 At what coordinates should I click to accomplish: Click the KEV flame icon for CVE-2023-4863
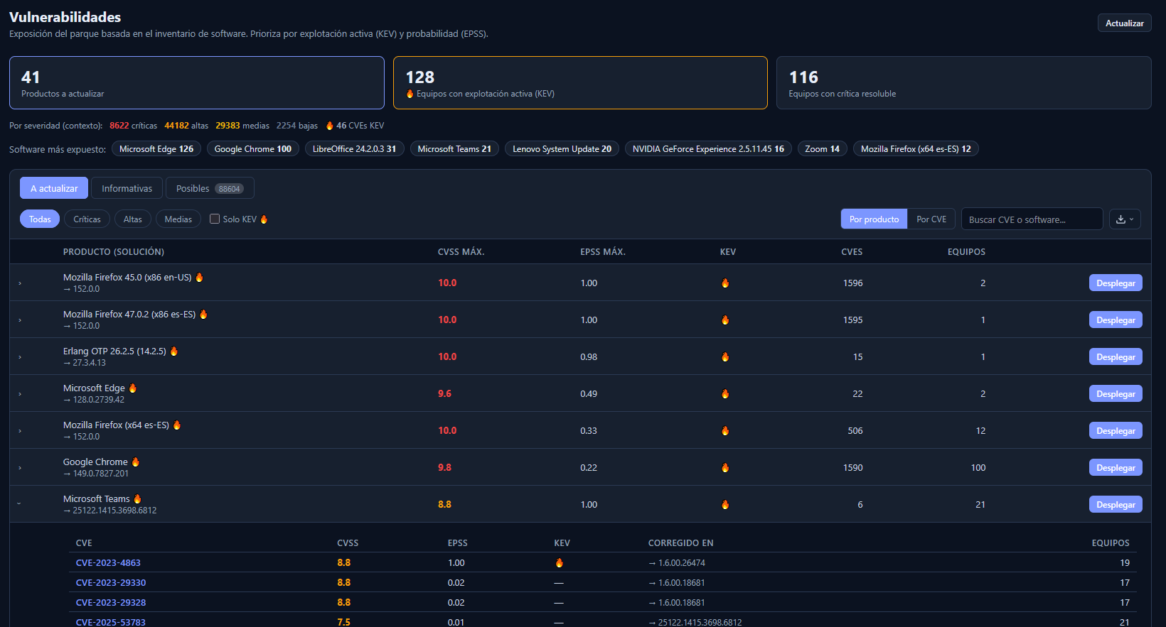[560, 563]
